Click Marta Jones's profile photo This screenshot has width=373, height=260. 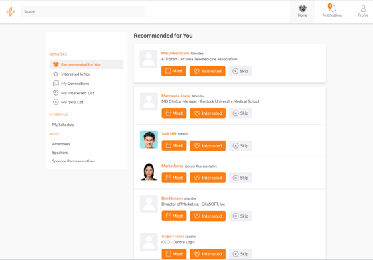[149, 172]
